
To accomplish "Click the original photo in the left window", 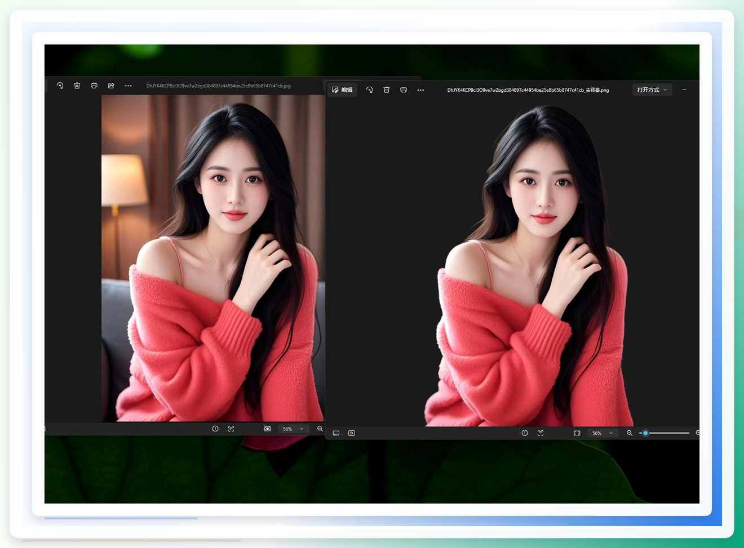I will (213, 258).
